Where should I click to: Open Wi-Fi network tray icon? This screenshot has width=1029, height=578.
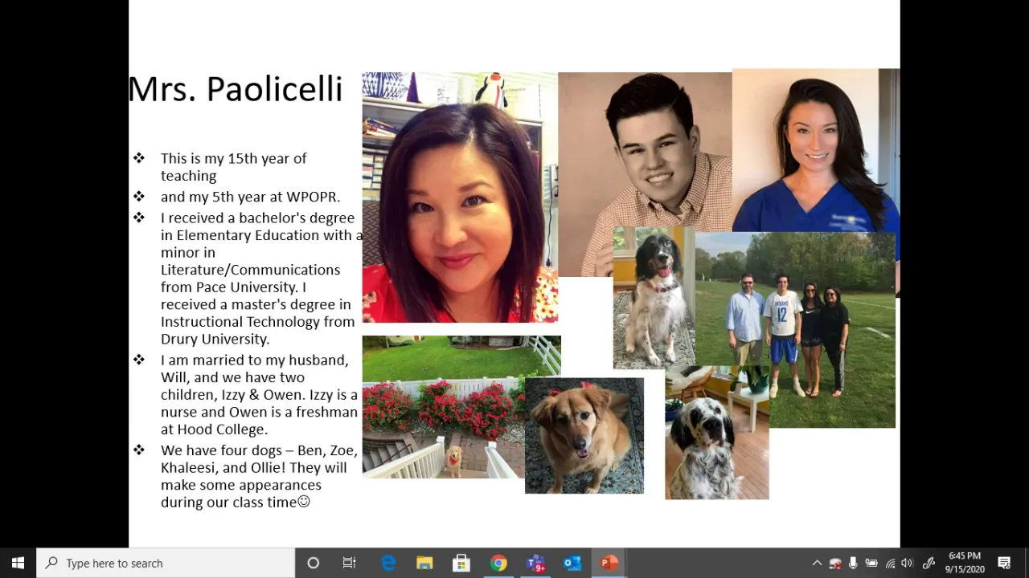[890, 563]
